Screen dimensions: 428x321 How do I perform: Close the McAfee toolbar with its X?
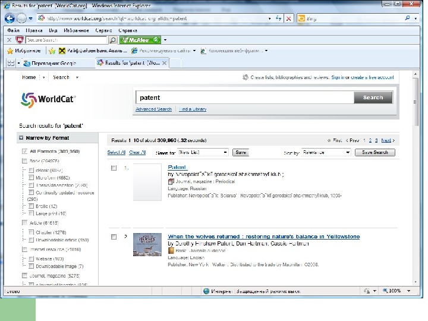(x=9, y=40)
